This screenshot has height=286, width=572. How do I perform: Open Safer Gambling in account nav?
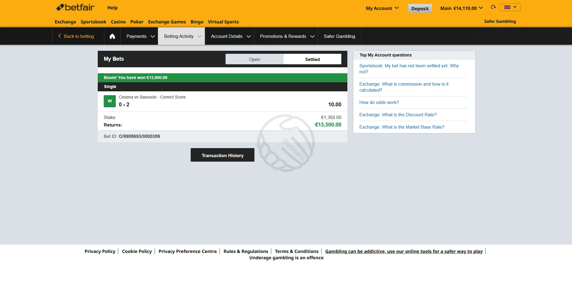339,36
